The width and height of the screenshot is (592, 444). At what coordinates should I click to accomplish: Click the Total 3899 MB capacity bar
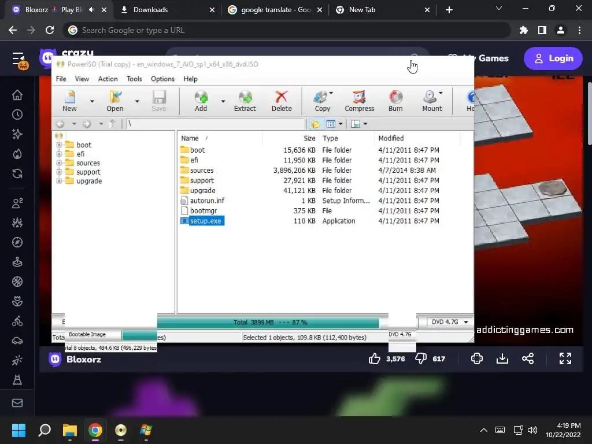[x=270, y=323]
